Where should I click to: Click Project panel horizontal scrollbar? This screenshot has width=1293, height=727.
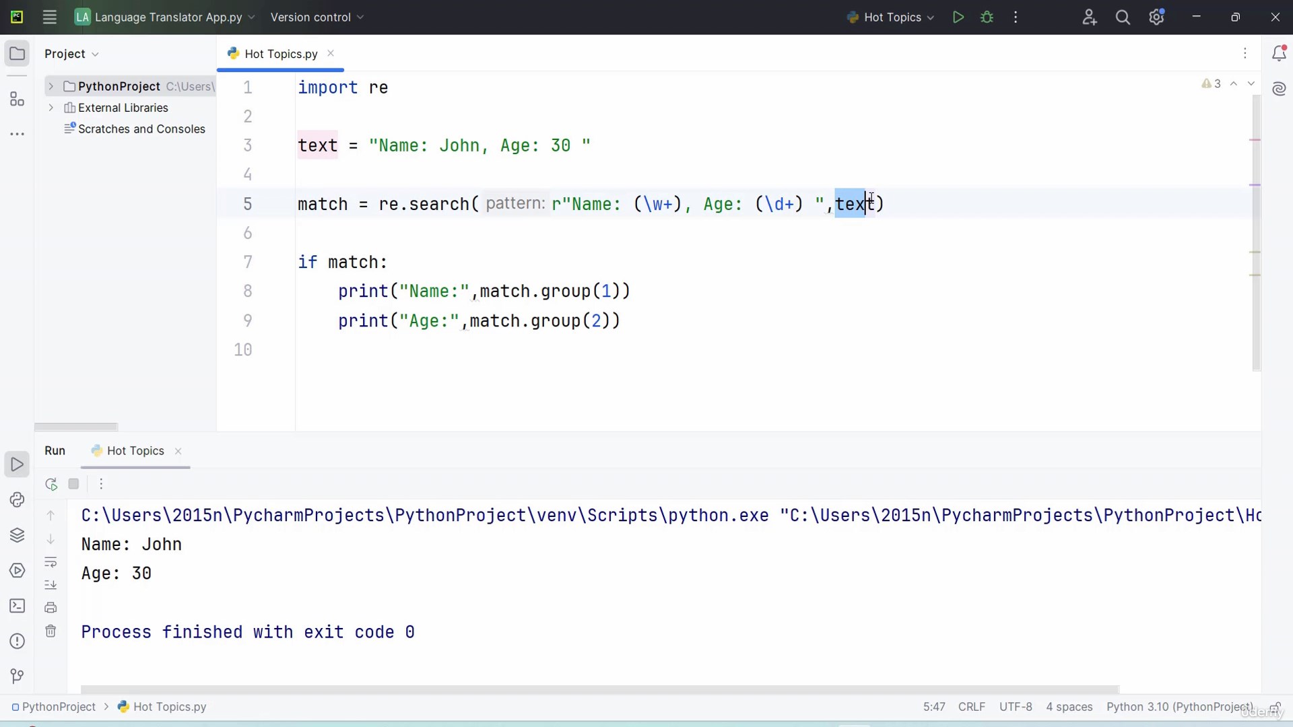76,427
